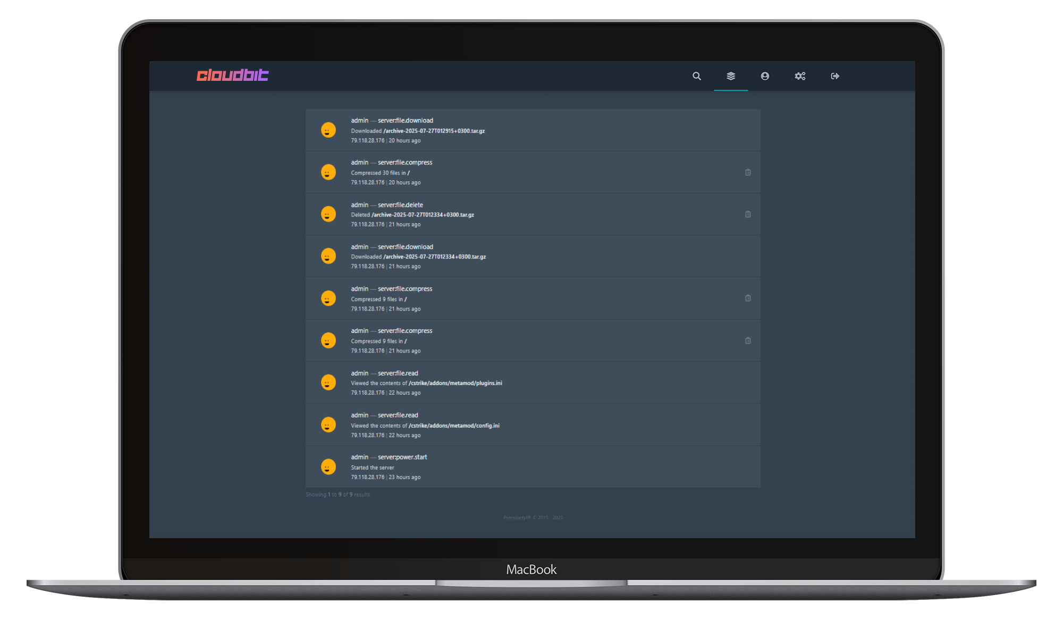Viewport: 1063px width, 619px height.
Task: Open the admin panel via the gears icon
Action: pos(800,76)
